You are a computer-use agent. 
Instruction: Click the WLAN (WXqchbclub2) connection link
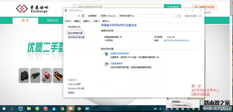(178, 40)
